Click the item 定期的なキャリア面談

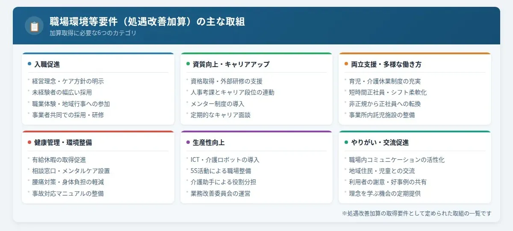coord(221,114)
